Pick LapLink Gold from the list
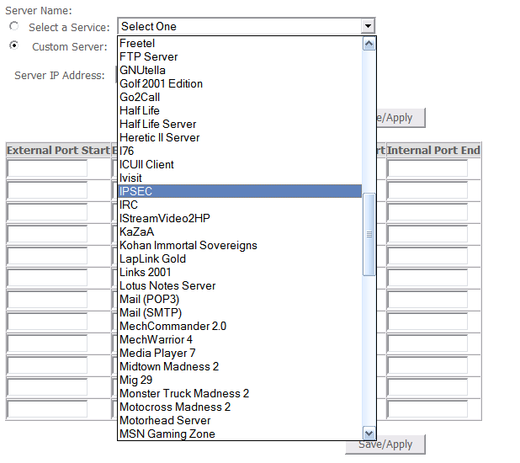 click(240, 259)
